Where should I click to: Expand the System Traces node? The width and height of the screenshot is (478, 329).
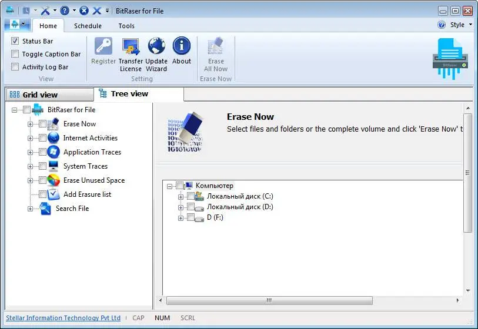(x=30, y=167)
